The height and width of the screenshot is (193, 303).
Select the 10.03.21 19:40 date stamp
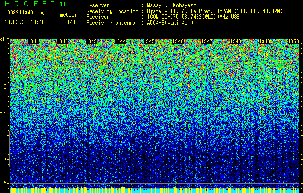click(x=25, y=22)
